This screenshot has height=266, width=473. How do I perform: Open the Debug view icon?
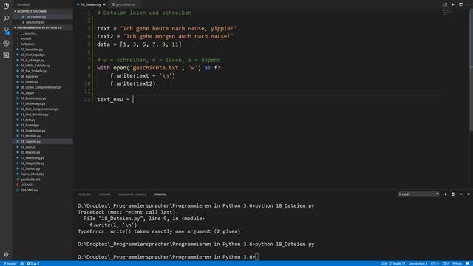[x=6, y=43]
